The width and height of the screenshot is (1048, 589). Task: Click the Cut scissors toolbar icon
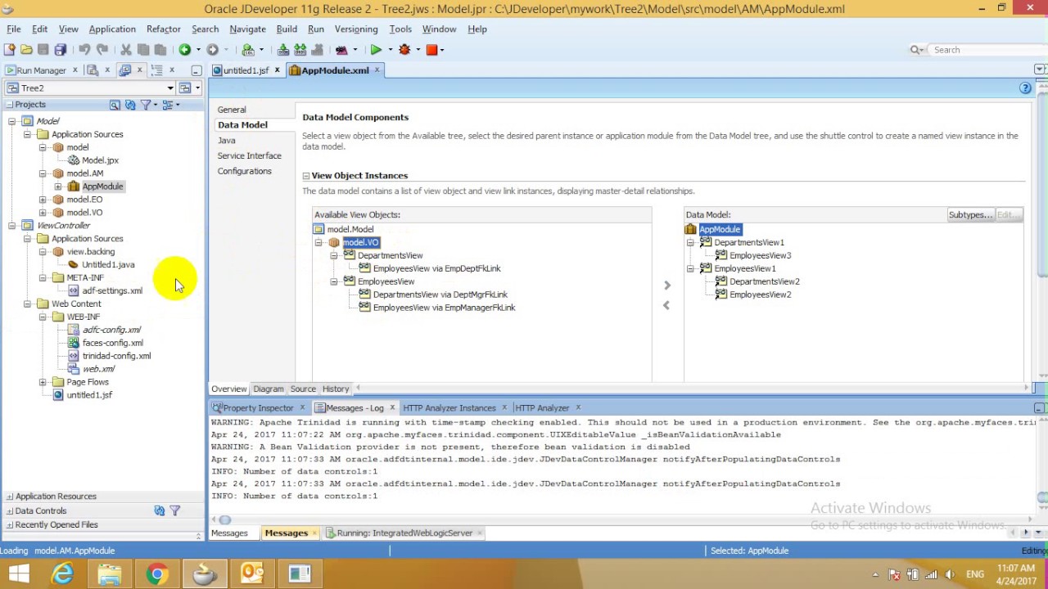[x=126, y=50]
